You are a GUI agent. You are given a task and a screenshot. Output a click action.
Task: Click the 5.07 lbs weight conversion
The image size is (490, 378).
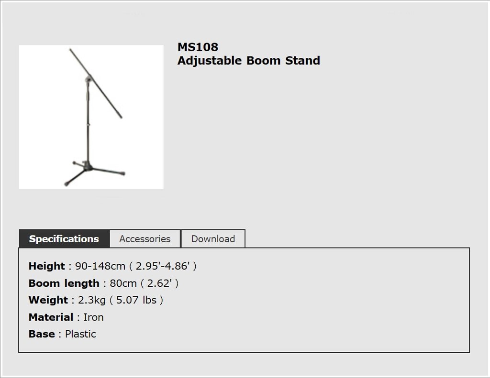point(136,300)
